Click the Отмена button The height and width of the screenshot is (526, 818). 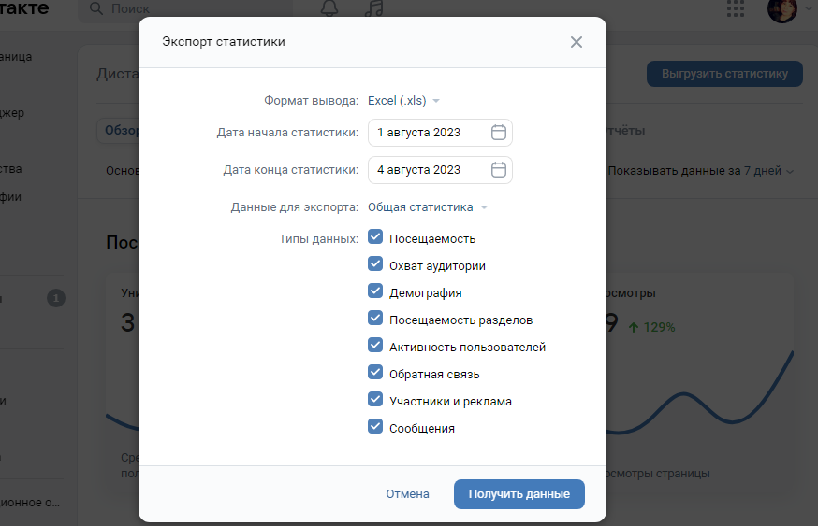pyautogui.click(x=407, y=494)
